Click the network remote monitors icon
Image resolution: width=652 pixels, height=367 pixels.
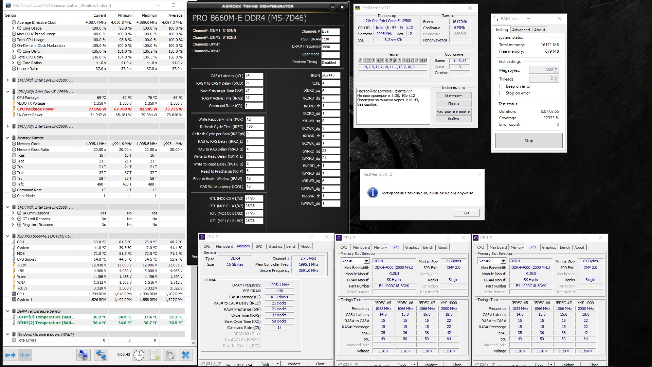(x=101, y=355)
